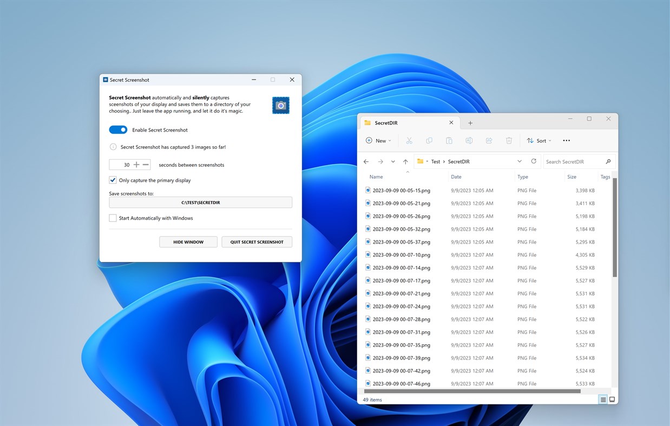Click Quit Secret Screenshot
Image resolution: width=670 pixels, height=426 pixels.
click(x=257, y=242)
